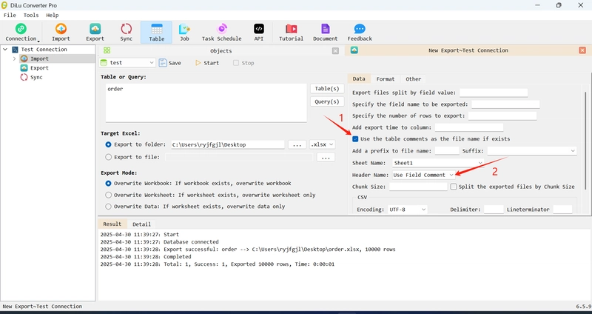
Task: Select the Export to file radio button
Action: tap(109, 157)
